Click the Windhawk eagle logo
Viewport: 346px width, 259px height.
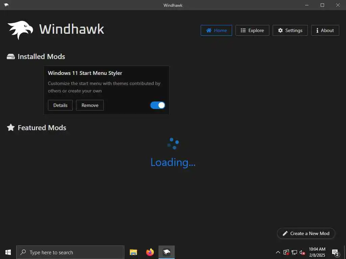tap(20, 30)
